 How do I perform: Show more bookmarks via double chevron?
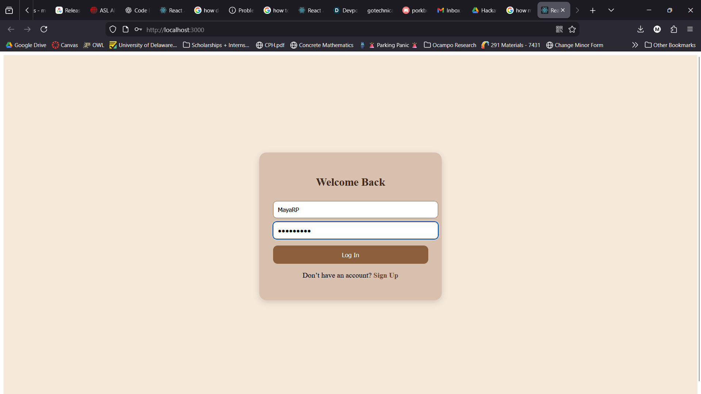(x=635, y=45)
